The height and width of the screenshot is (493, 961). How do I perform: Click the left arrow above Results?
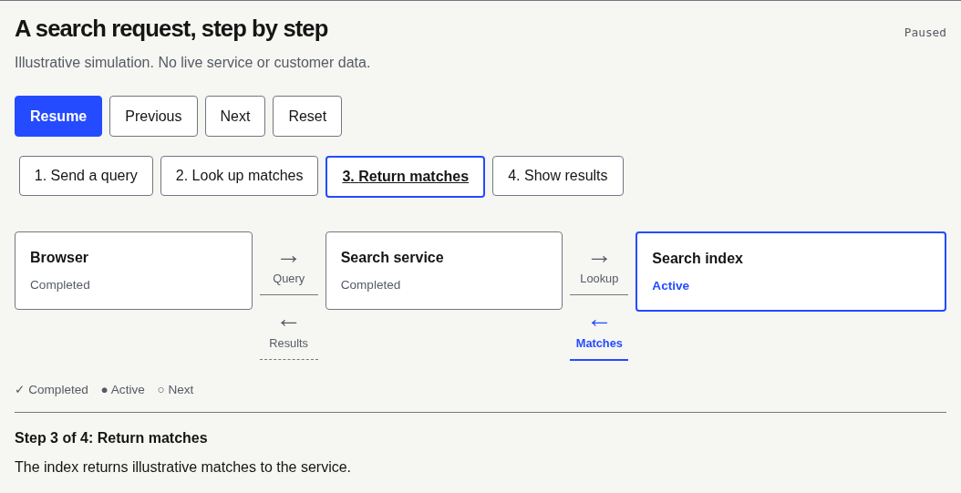coord(289,323)
